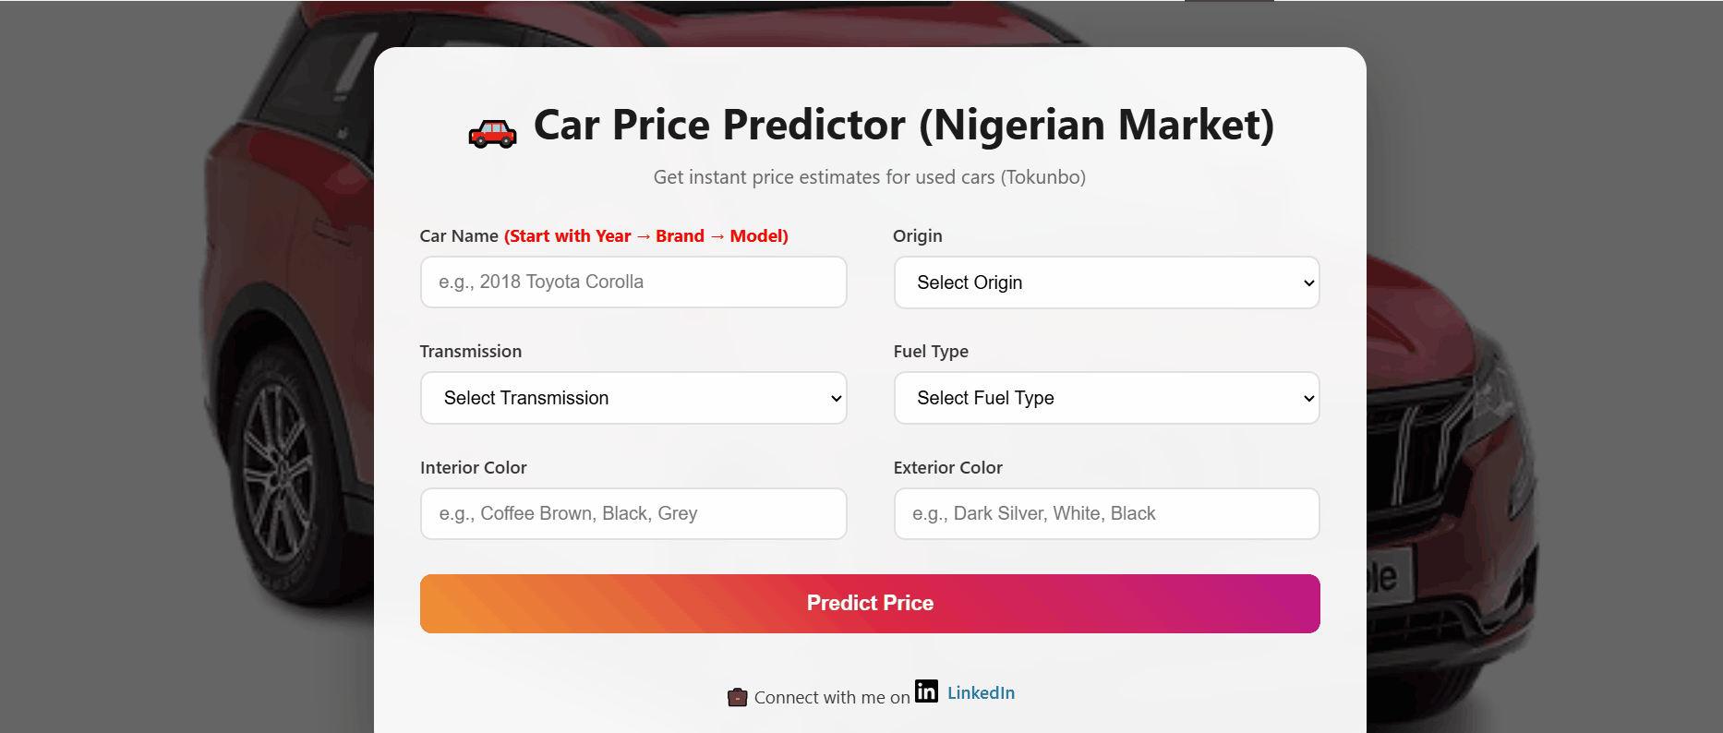Open the Select Origin dropdown
This screenshot has height=733, width=1723.
[x=1105, y=282]
